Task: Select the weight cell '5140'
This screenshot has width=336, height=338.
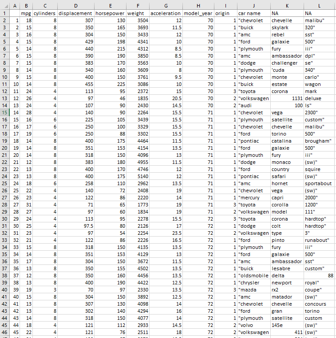Action: coord(138,177)
